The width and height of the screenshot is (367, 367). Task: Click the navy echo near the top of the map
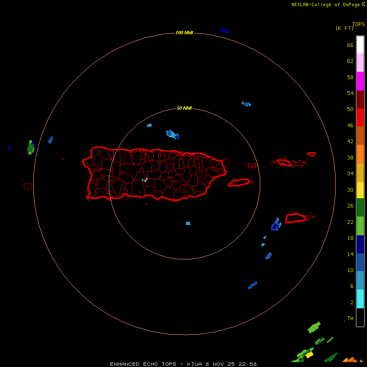(x=224, y=31)
